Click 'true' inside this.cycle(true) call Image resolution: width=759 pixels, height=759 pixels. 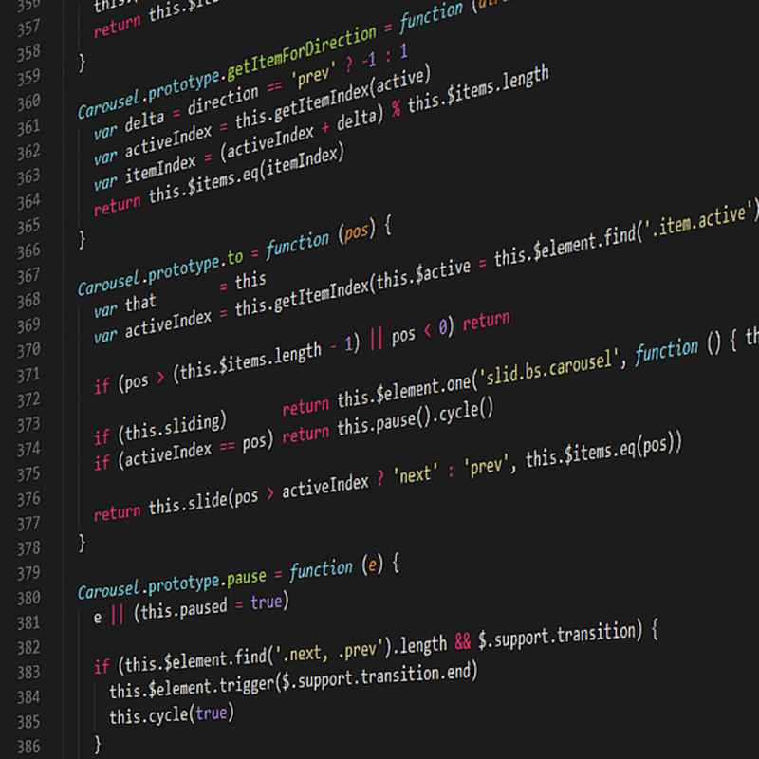(x=211, y=713)
